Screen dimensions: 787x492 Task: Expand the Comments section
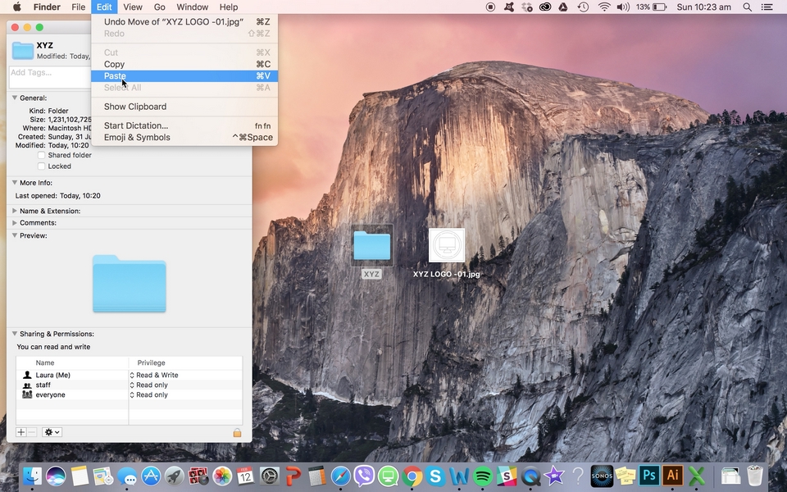[x=15, y=223]
